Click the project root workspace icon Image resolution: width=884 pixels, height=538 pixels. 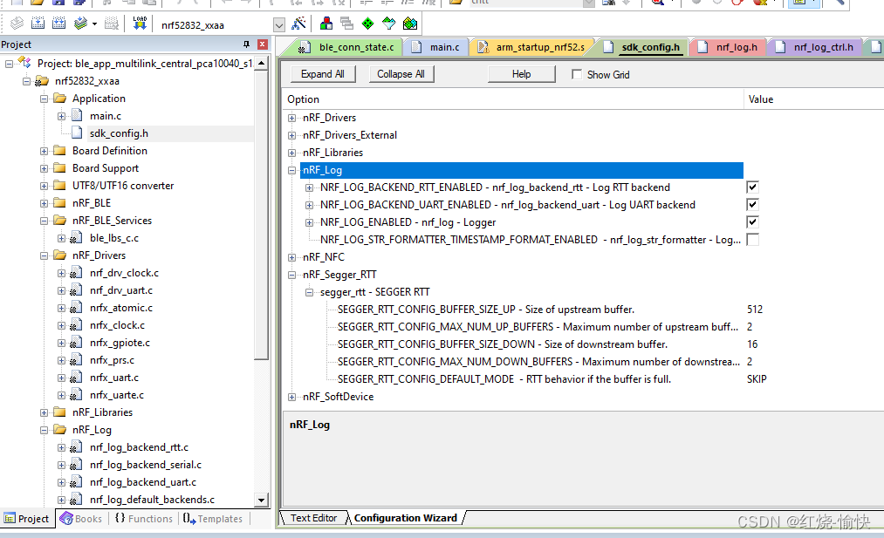pos(24,63)
